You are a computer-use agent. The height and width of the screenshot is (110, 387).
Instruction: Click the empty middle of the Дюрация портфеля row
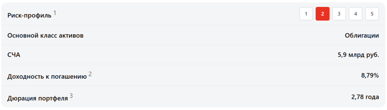point(209,97)
